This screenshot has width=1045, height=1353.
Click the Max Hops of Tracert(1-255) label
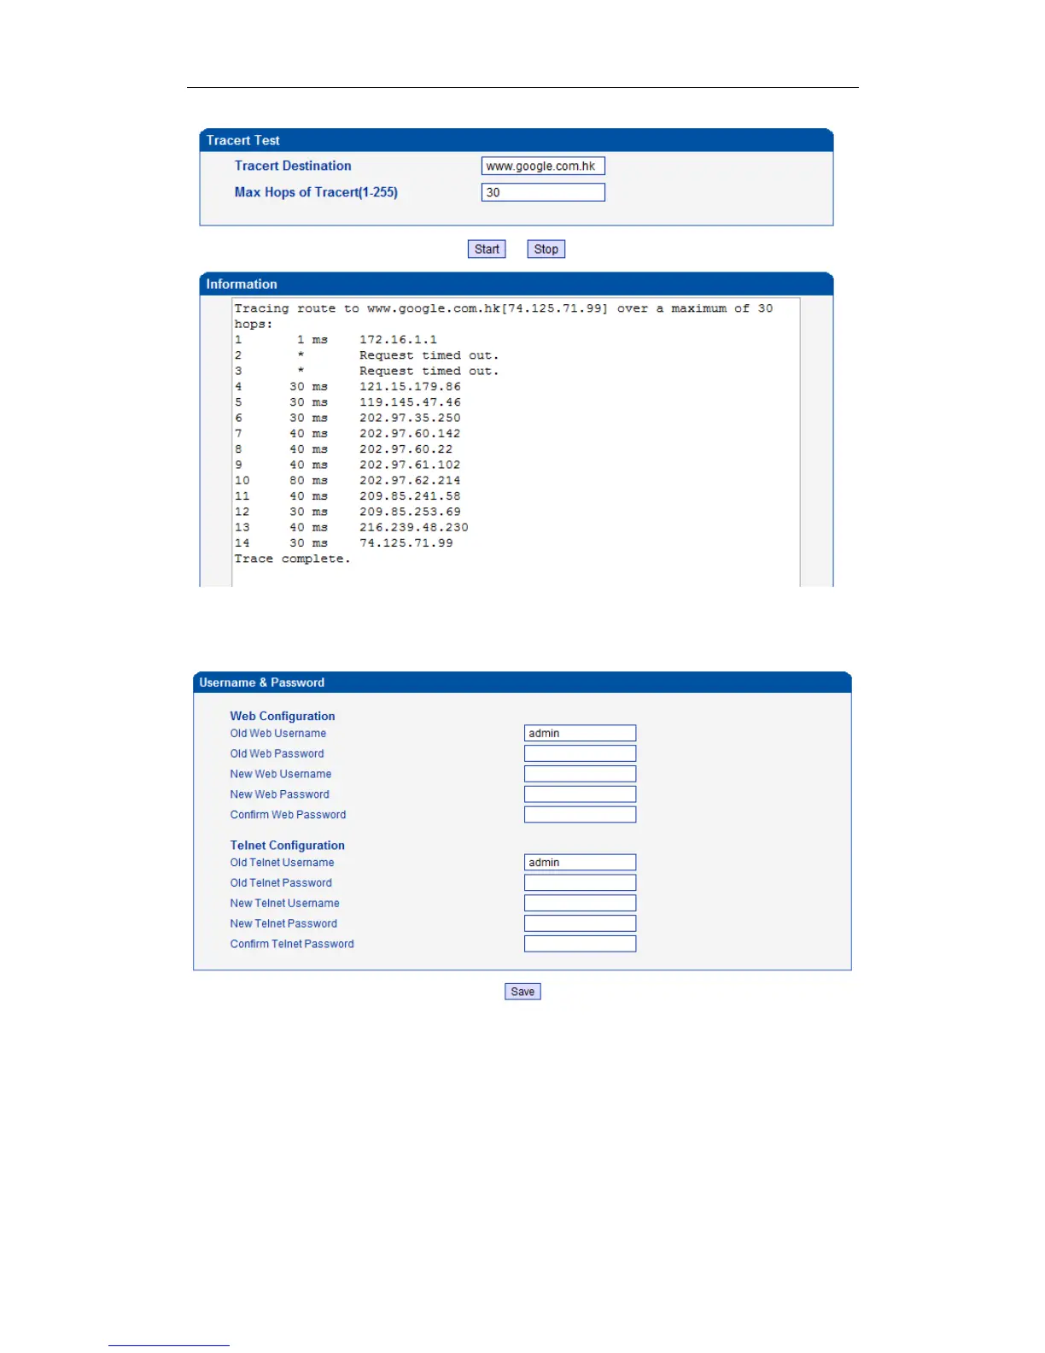[316, 192]
